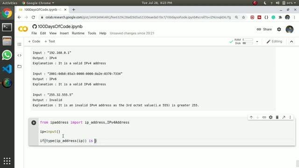Open table of contents sidebar icon
Viewport: 299px width, 168px height.
(x=19, y=44)
